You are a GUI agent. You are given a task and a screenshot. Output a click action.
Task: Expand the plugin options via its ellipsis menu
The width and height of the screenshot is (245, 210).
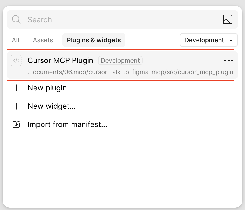(x=228, y=60)
